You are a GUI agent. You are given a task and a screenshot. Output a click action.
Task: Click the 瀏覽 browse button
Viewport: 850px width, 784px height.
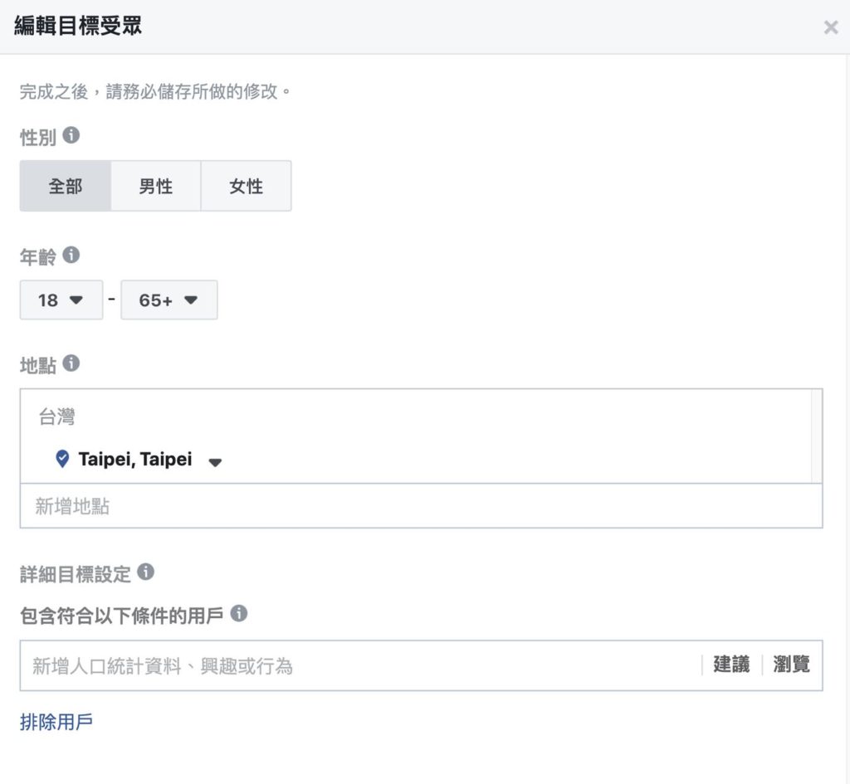tap(791, 665)
